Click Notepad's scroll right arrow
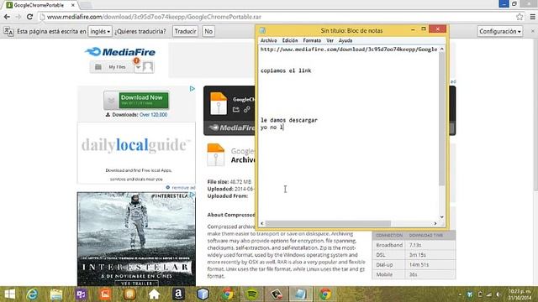 [435, 223]
